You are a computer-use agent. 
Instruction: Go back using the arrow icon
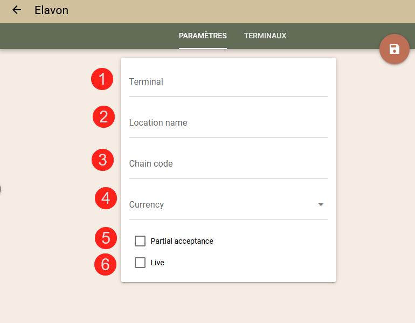coord(17,10)
